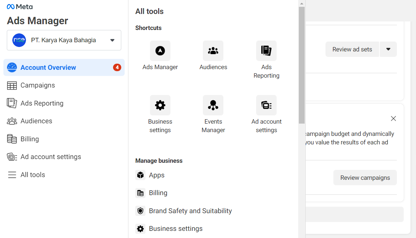This screenshot has width=416, height=238.
Task: Click the Billing coins icon in sidebar
Action: (x=12, y=139)
